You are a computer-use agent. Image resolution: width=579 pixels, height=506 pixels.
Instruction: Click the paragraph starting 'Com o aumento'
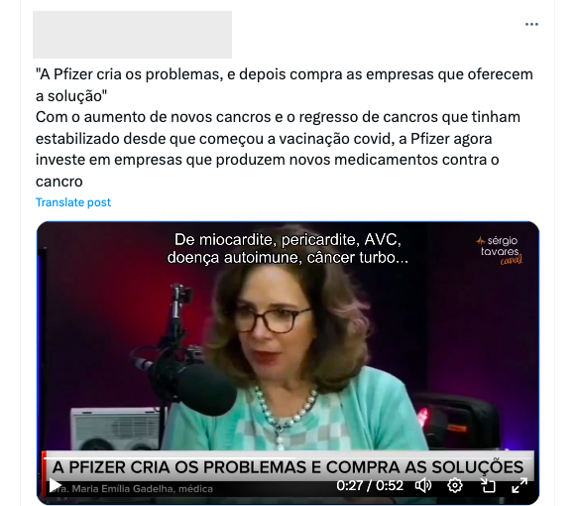tap(278, 149)
